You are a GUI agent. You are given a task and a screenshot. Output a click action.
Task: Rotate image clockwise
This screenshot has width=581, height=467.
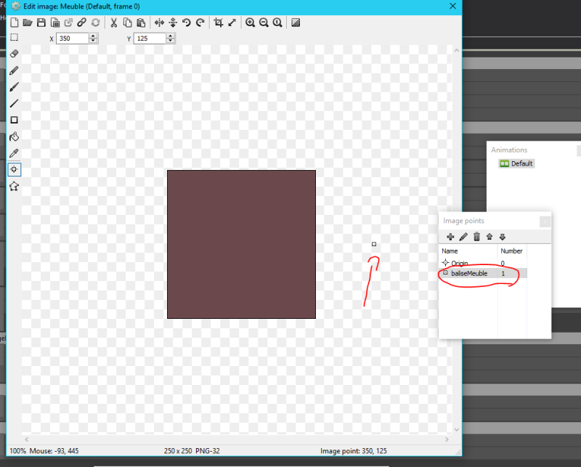pyautogui.click(x=200, y=23)
